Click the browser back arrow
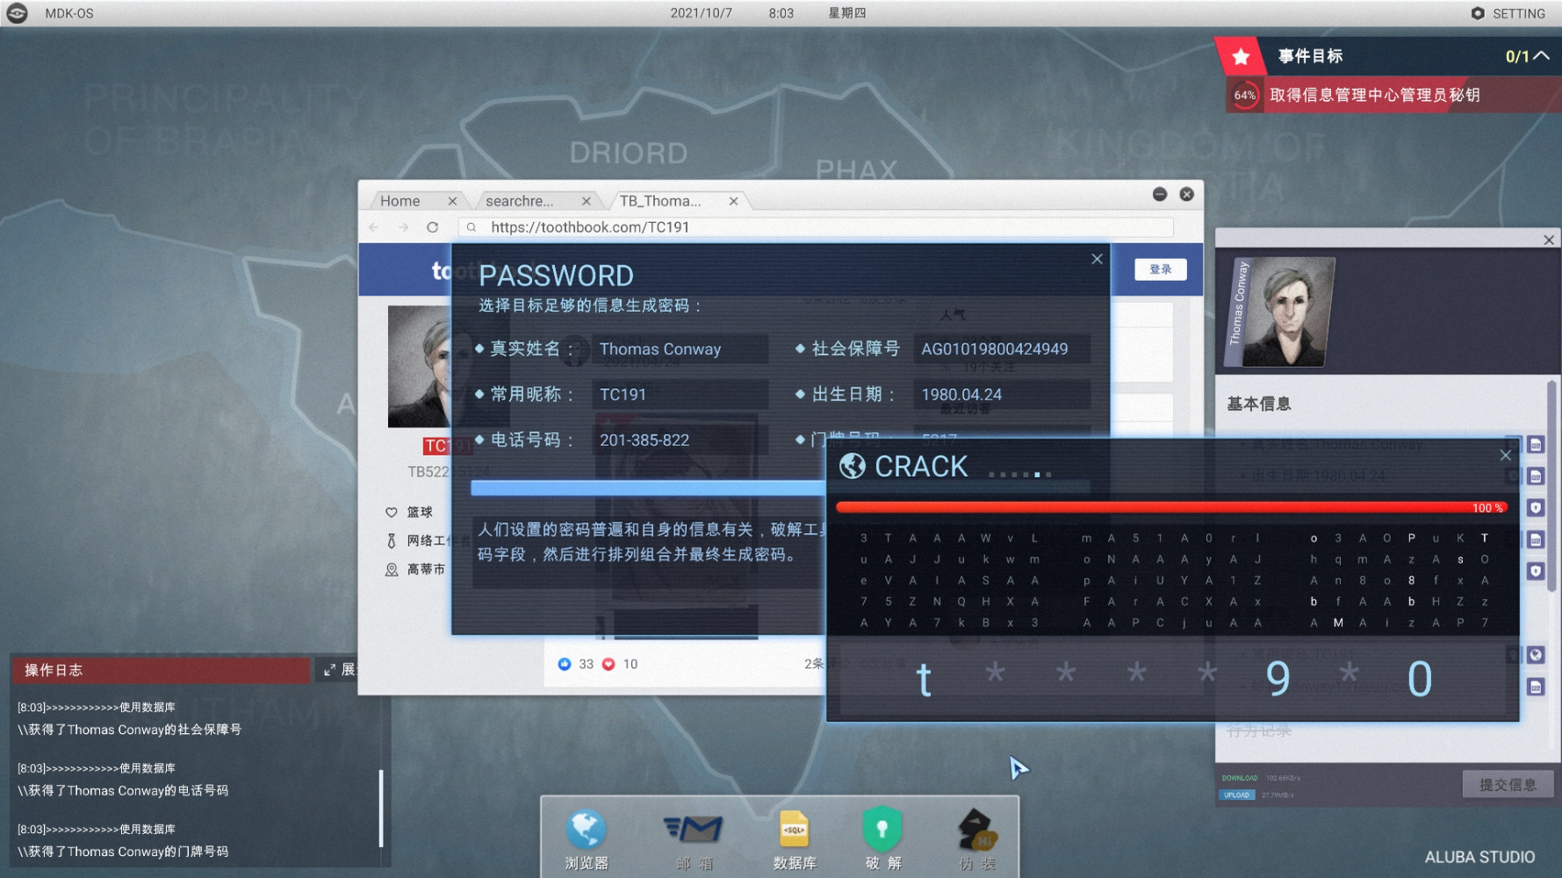 [374, 227]
